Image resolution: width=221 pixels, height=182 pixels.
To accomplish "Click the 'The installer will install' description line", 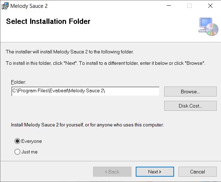I will pos(70,52).
